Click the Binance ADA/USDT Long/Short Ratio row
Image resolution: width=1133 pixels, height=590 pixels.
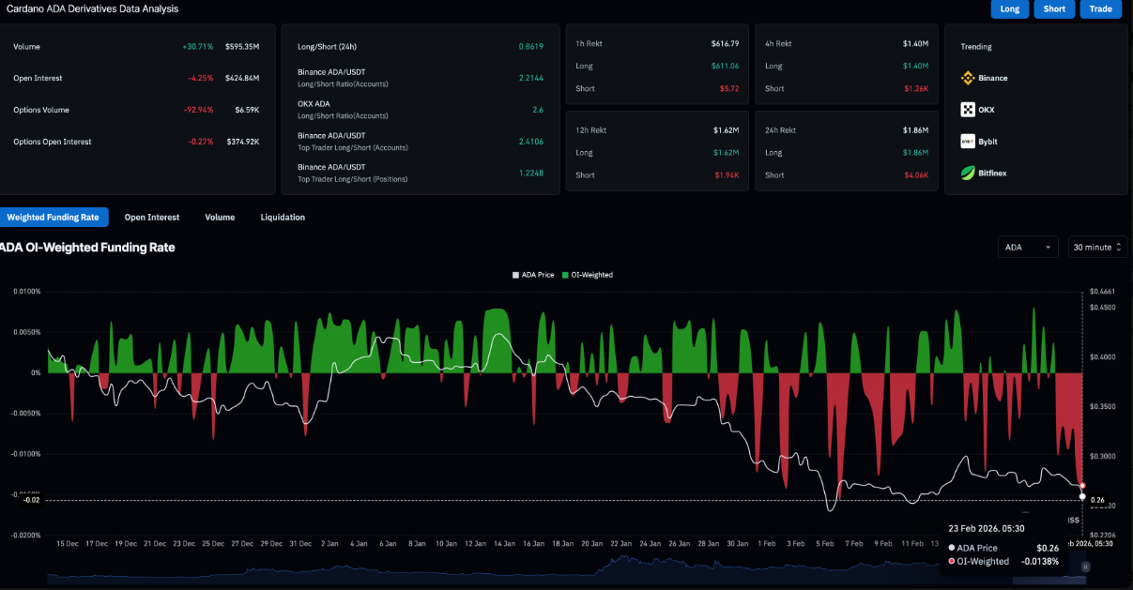coord(420,78)
